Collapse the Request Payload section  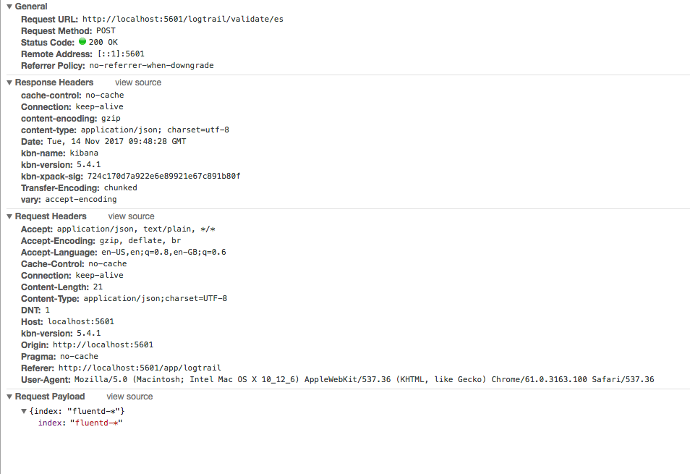point(8,396)
